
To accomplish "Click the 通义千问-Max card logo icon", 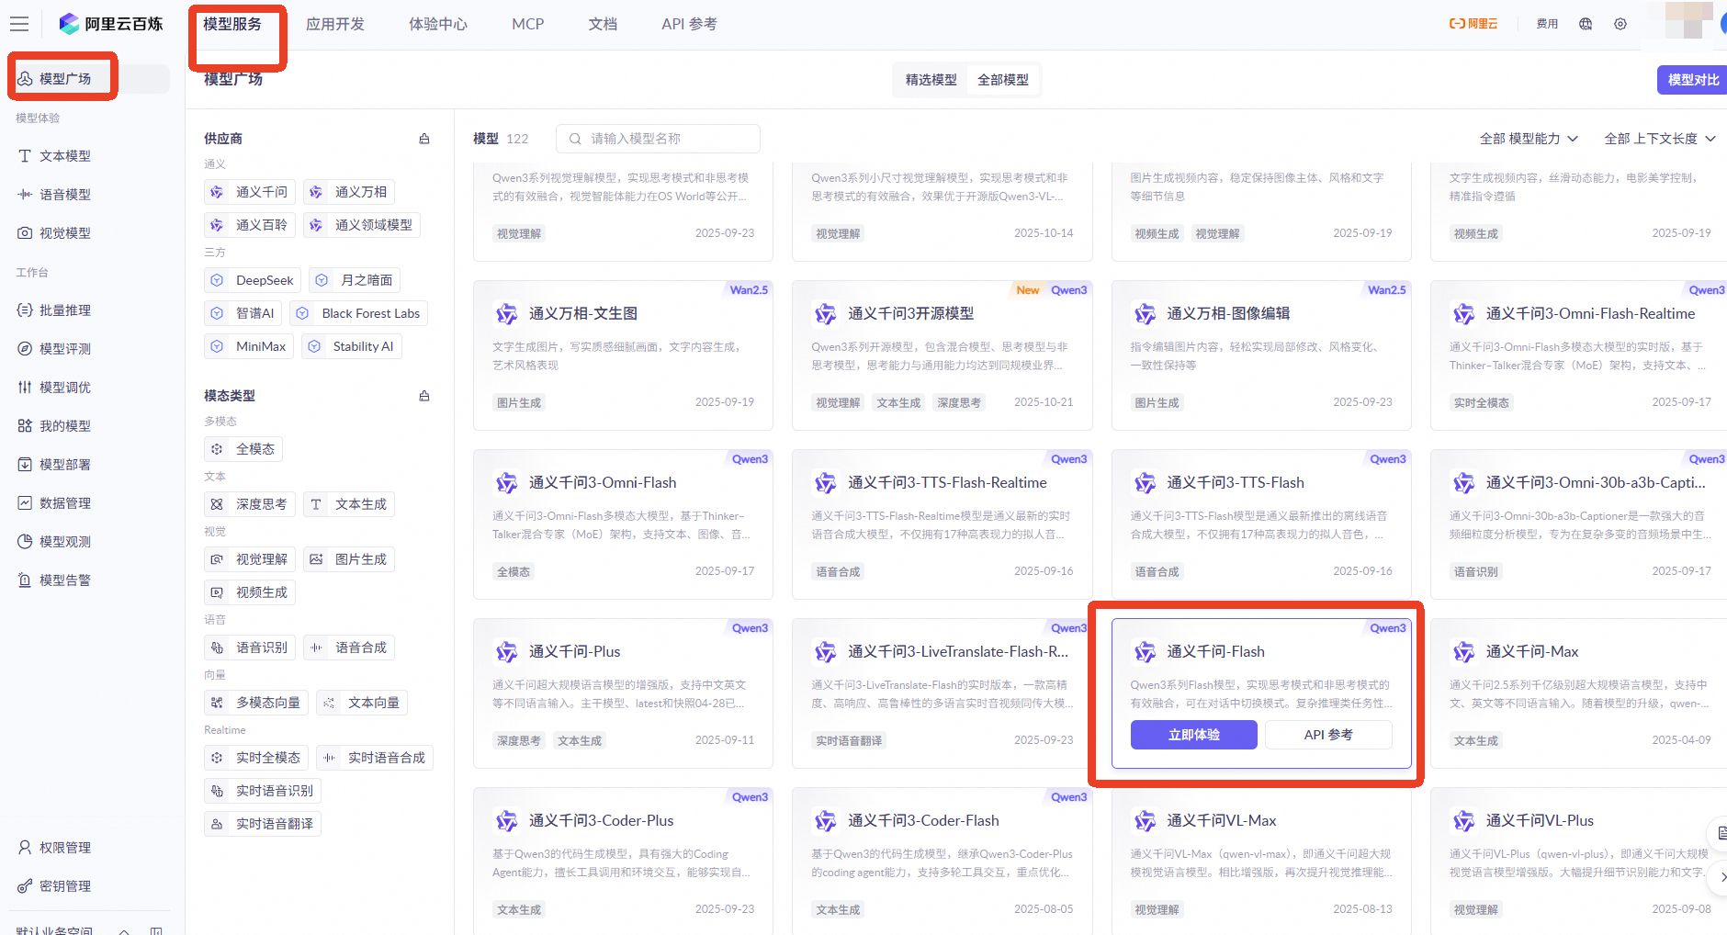I will (1463, 652).
